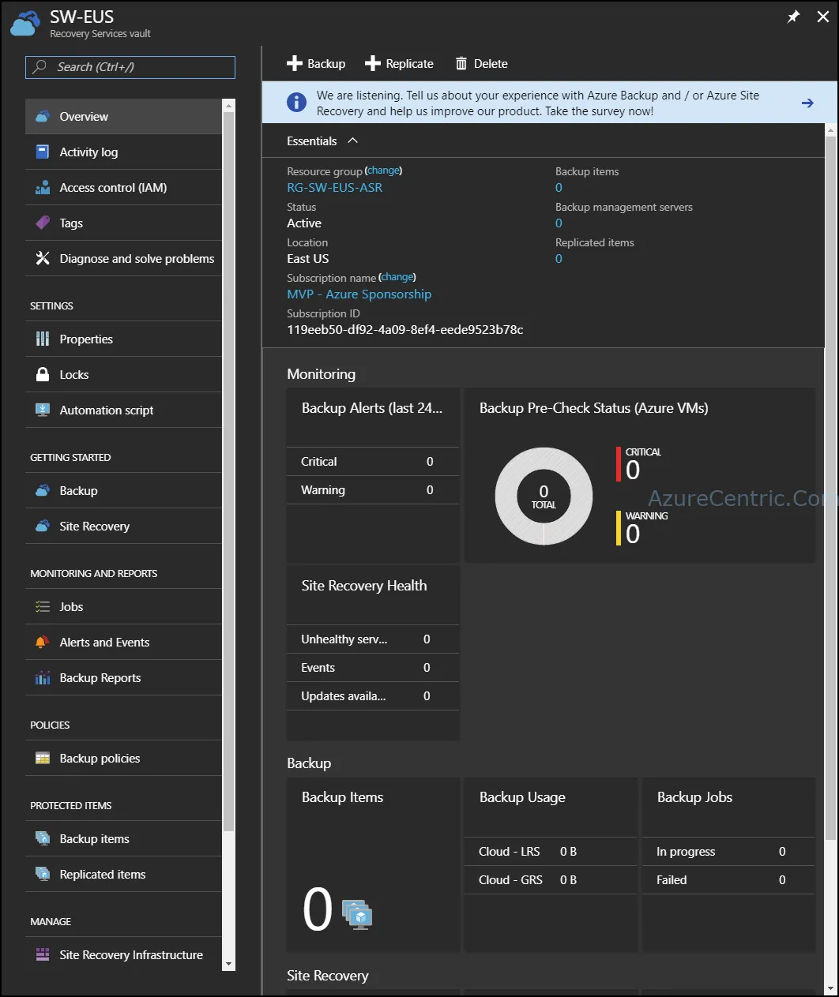
Task: Click the Tags icon in sidebar
Action: 43,223
